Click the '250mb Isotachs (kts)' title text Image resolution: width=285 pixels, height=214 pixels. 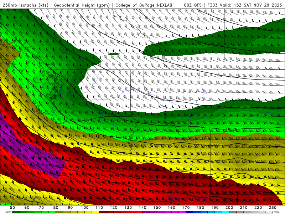click(25, 5)
